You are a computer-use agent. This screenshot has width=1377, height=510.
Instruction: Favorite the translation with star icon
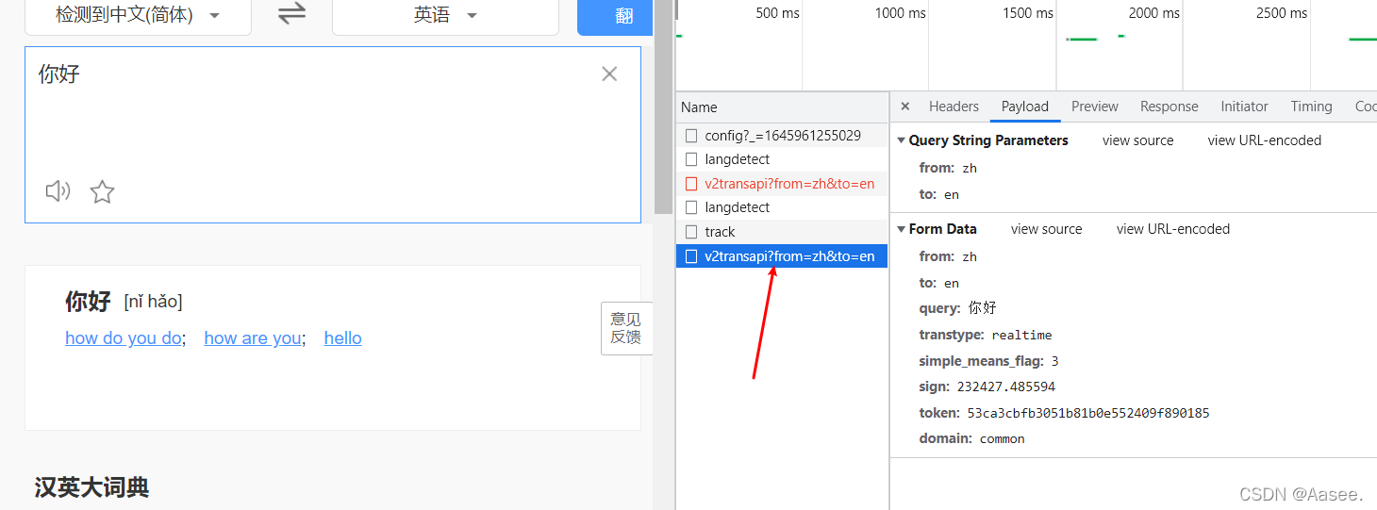102,192
